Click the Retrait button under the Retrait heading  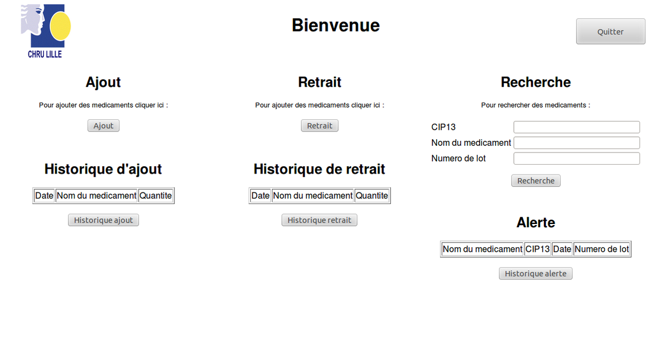pos(320,126)
